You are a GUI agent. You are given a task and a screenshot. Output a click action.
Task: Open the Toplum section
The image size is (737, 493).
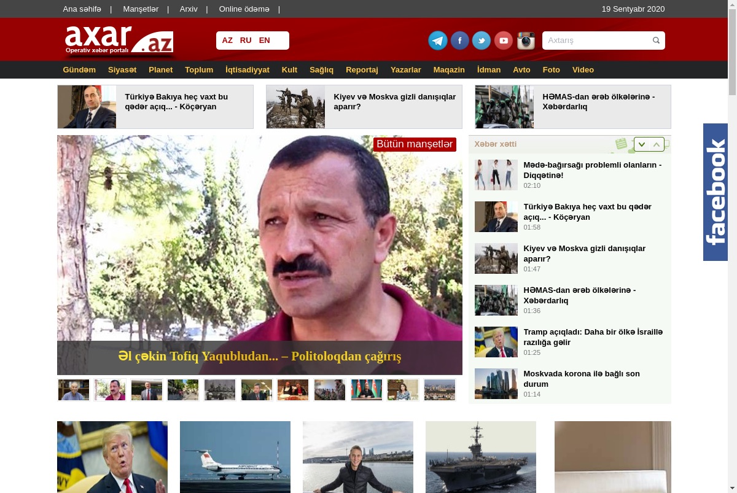[199, 70]
